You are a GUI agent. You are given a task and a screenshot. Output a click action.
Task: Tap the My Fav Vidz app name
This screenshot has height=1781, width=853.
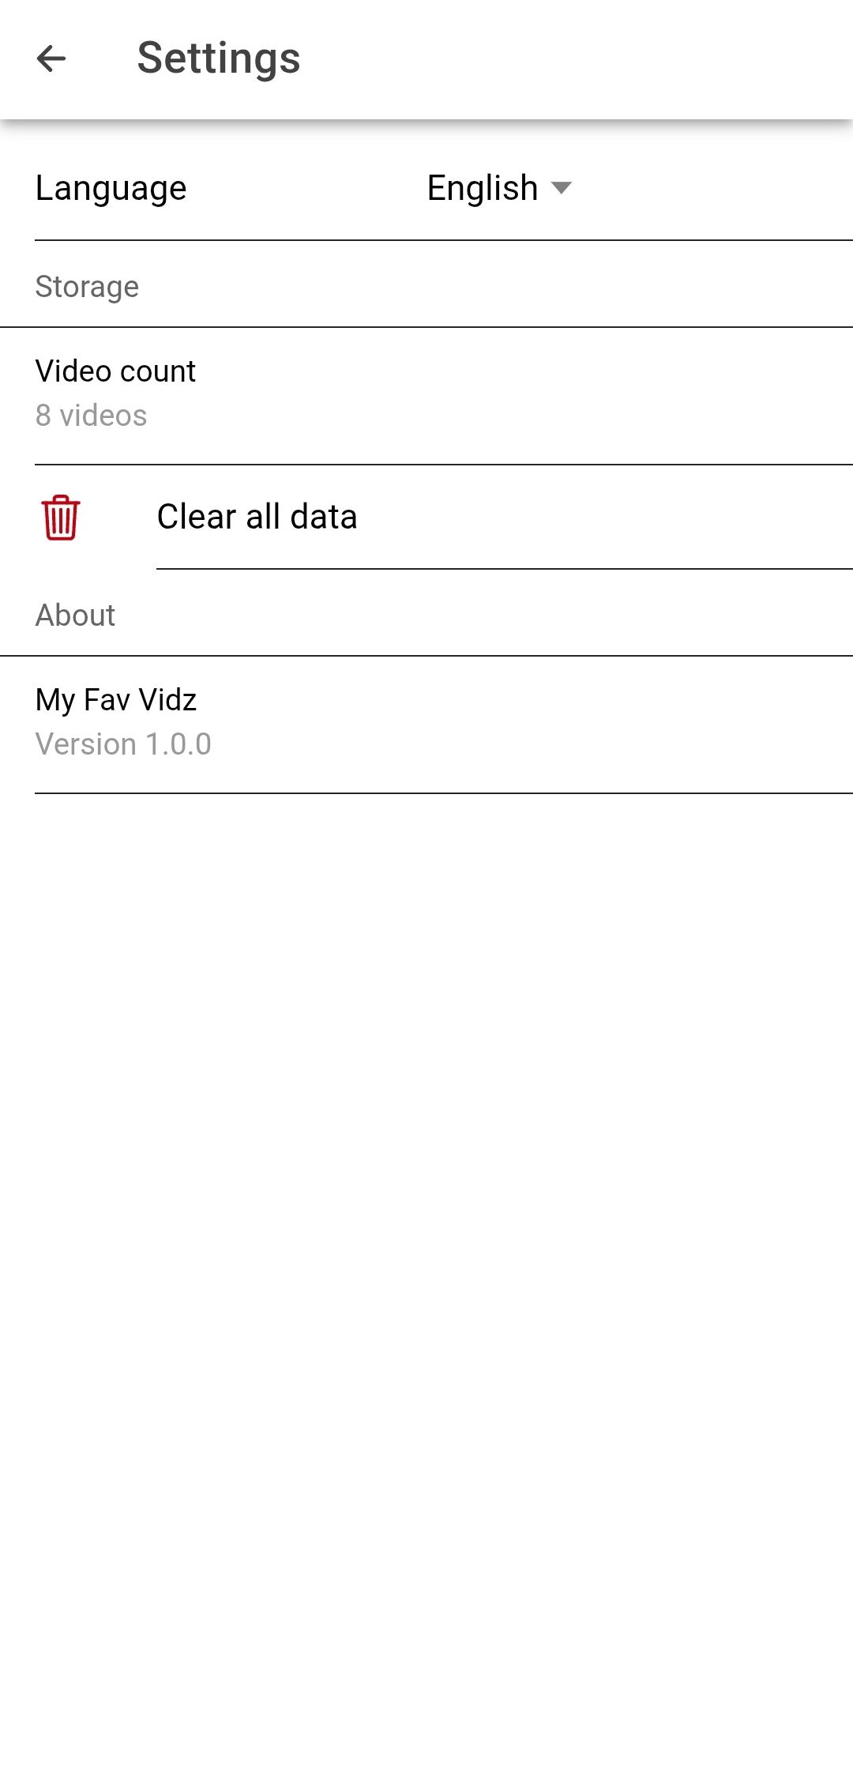tap(115, 699)
